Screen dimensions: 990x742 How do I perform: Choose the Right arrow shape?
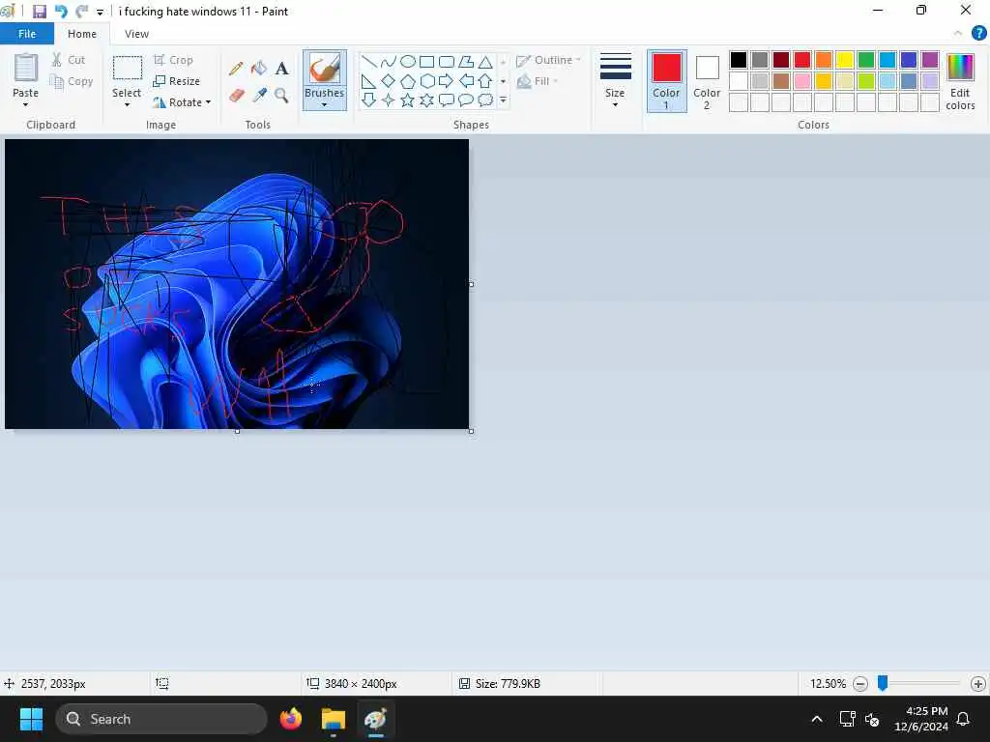[447, 81]
